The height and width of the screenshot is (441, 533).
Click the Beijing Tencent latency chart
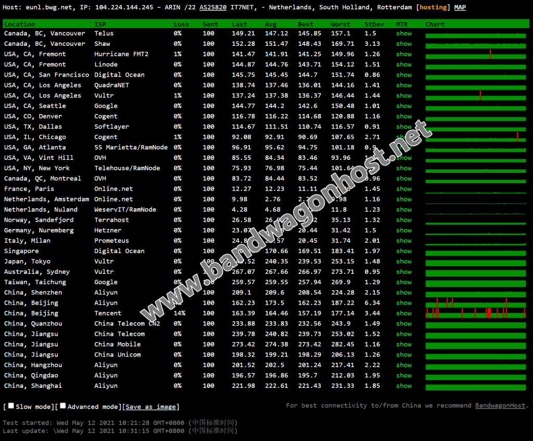[476, 313]
